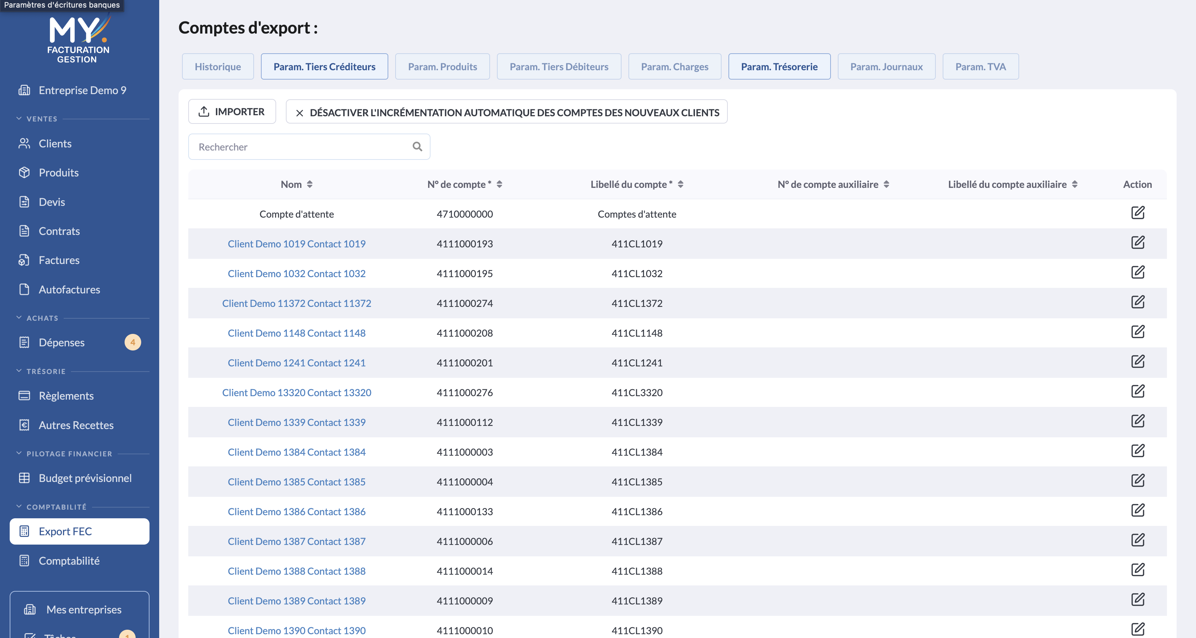
Task: Switch to Param. Produits tab
Action: [443, 66]
